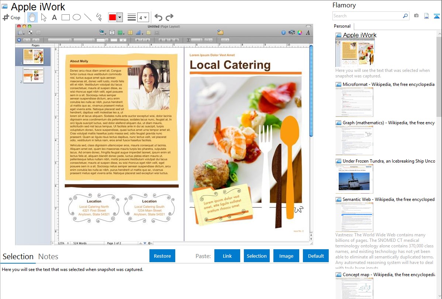
Task: Click the share folder icon in Pages
Action: click(x=220, y=32)
